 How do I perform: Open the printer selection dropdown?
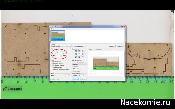61,46
